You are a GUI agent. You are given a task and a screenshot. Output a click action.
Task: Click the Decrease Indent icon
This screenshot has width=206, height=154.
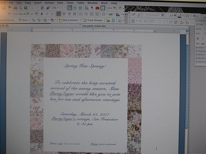coord(91,14)
